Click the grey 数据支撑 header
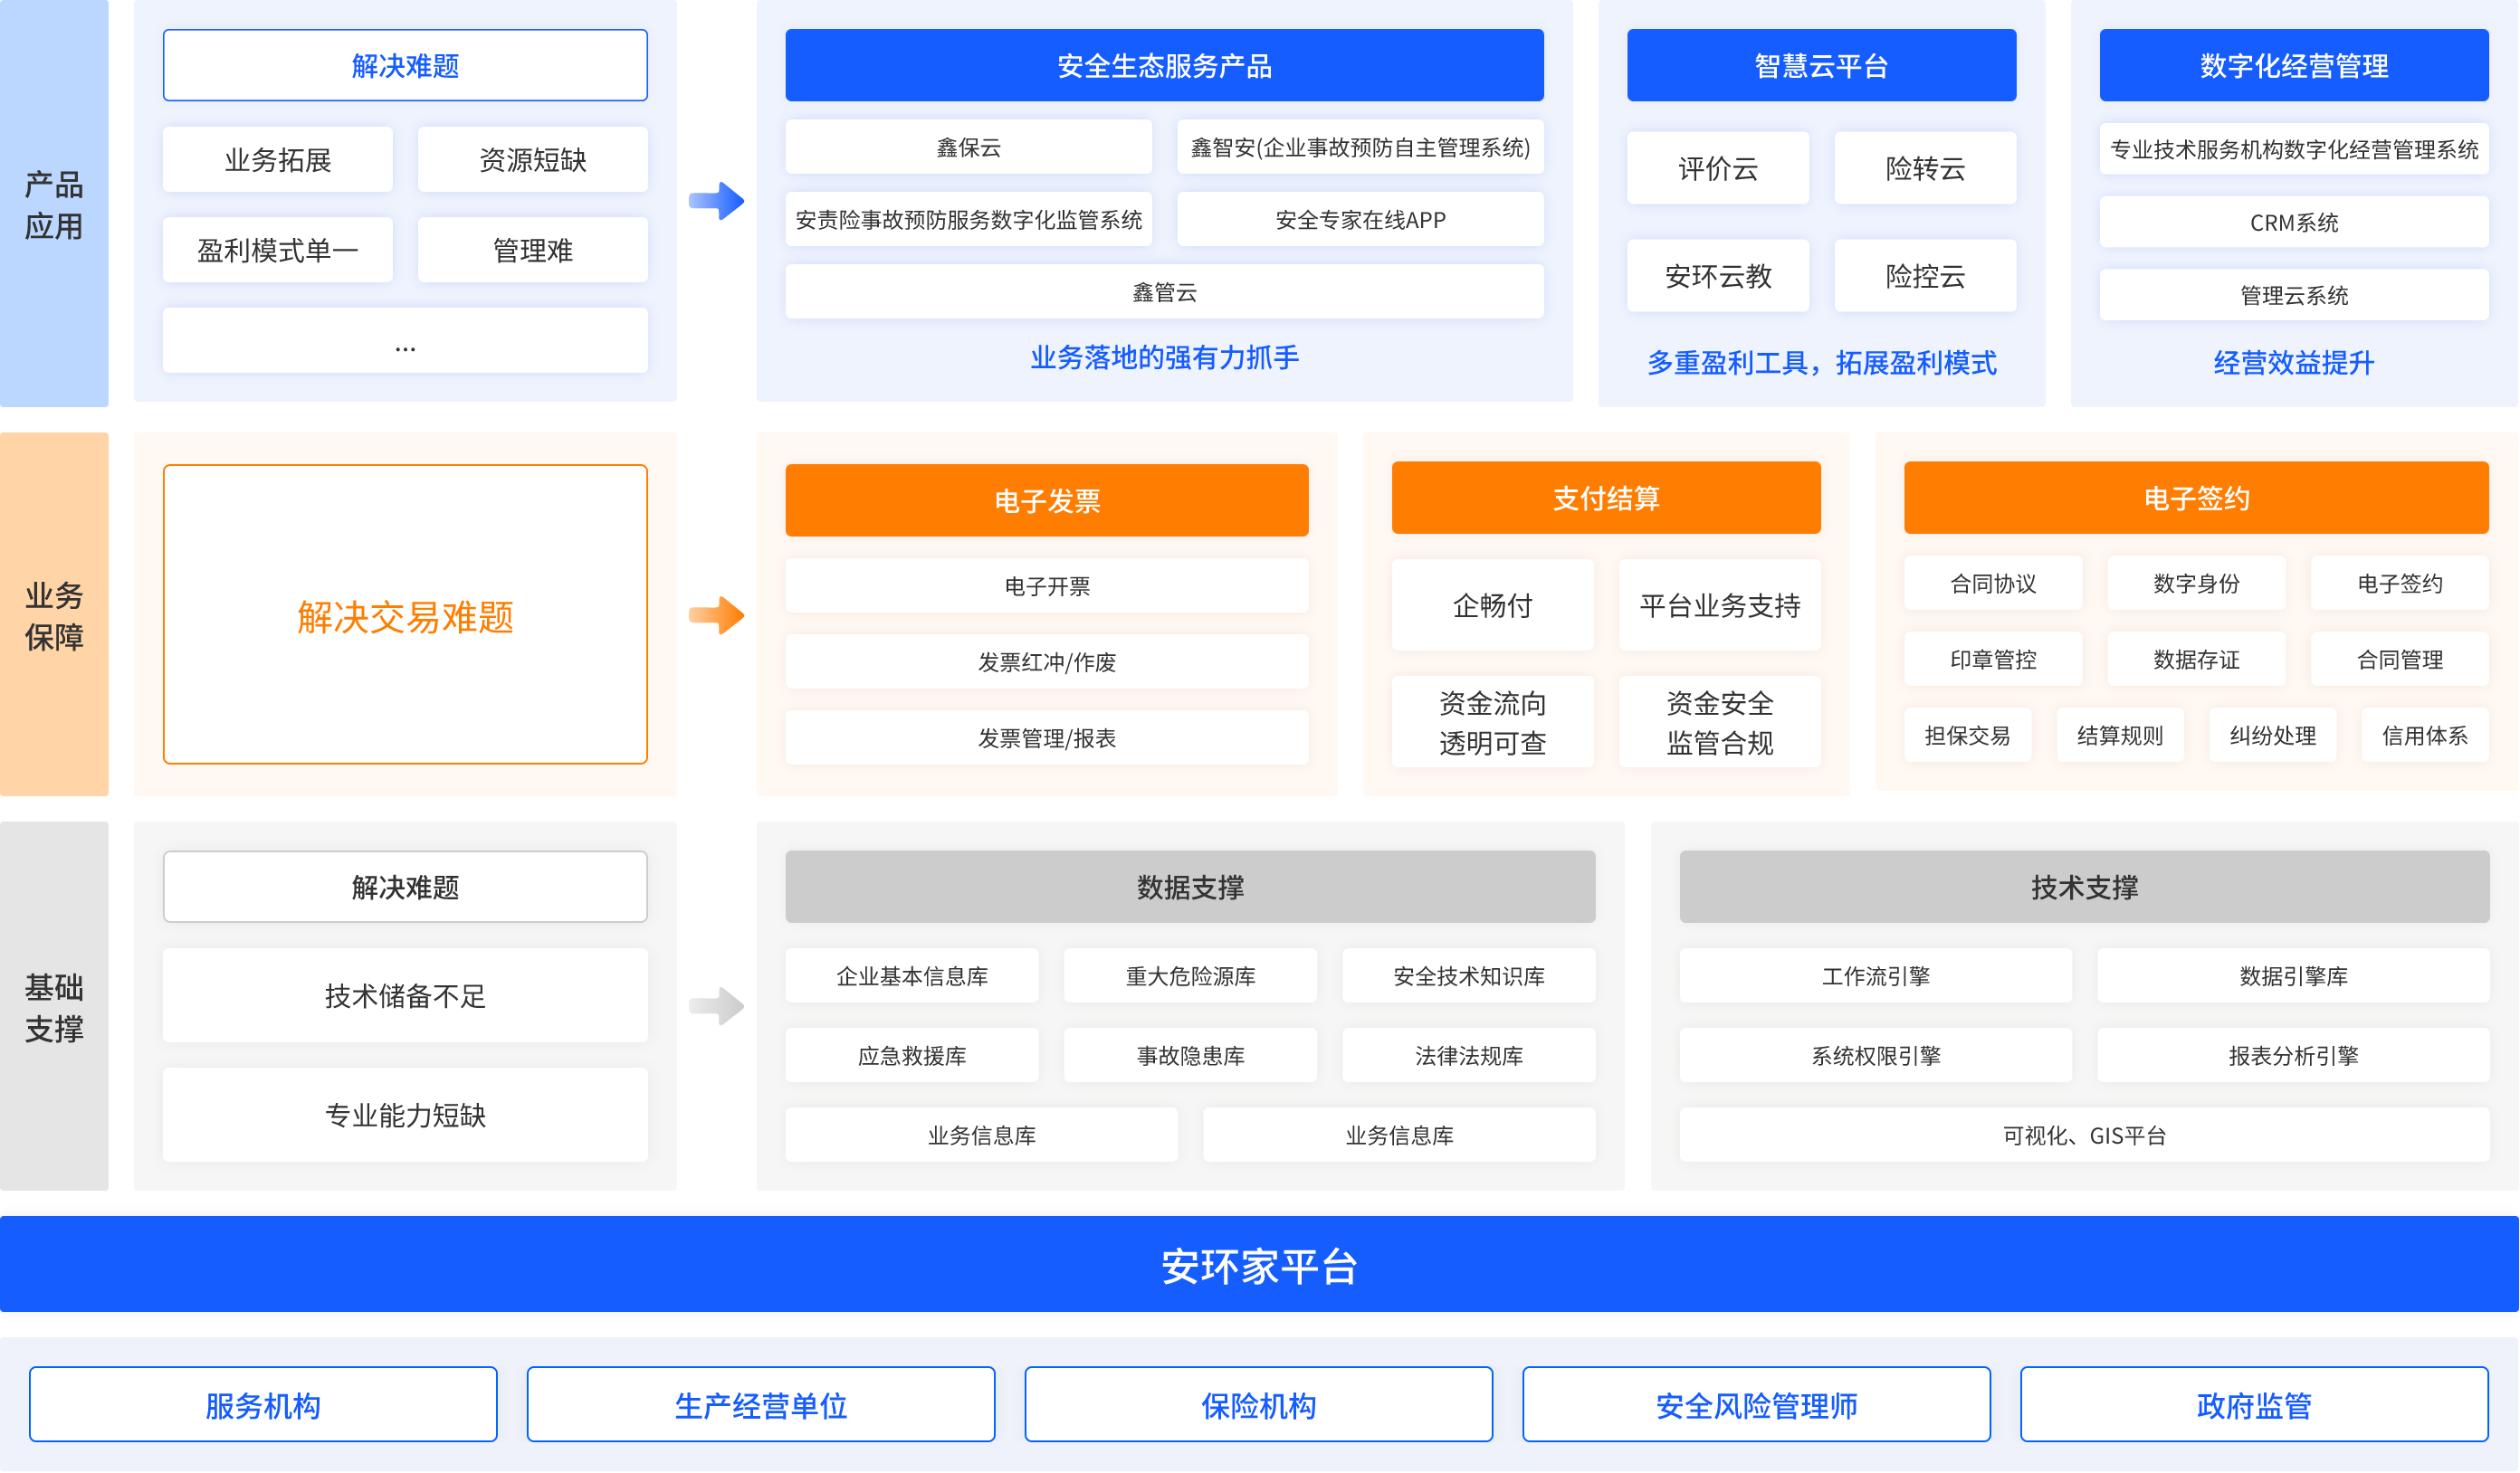Screen dimensions: 2520x1473 1190,887
